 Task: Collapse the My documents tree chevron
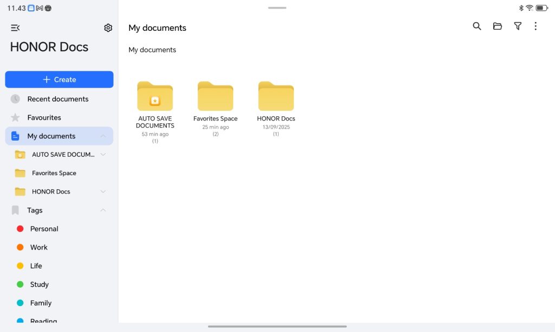click(x=103, y=136)
